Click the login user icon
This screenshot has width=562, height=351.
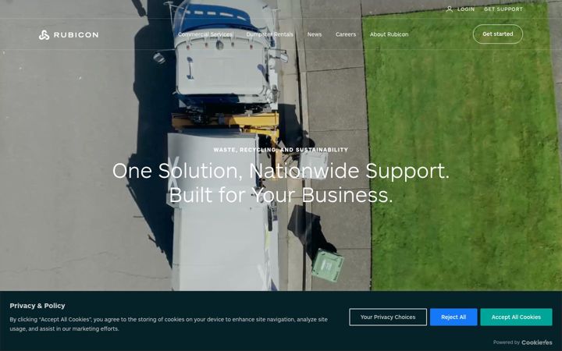pyautogui.click(x=449, y=9)
